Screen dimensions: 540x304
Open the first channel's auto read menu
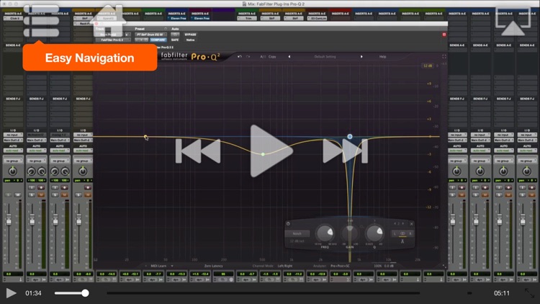[x=13, y=151]
